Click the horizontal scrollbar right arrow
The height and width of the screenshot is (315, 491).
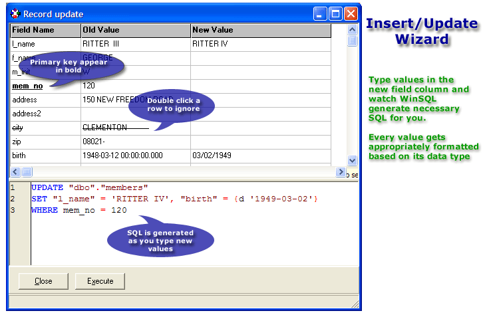point(341,171)
